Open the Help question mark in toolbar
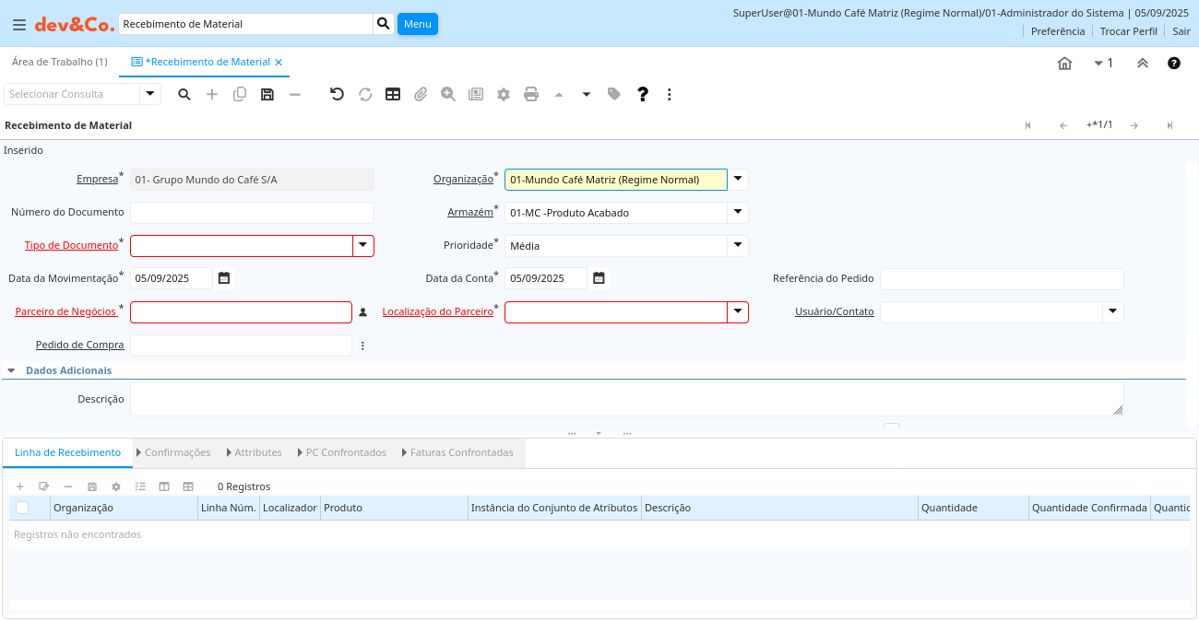1199x621 pixels. (643, 94)
